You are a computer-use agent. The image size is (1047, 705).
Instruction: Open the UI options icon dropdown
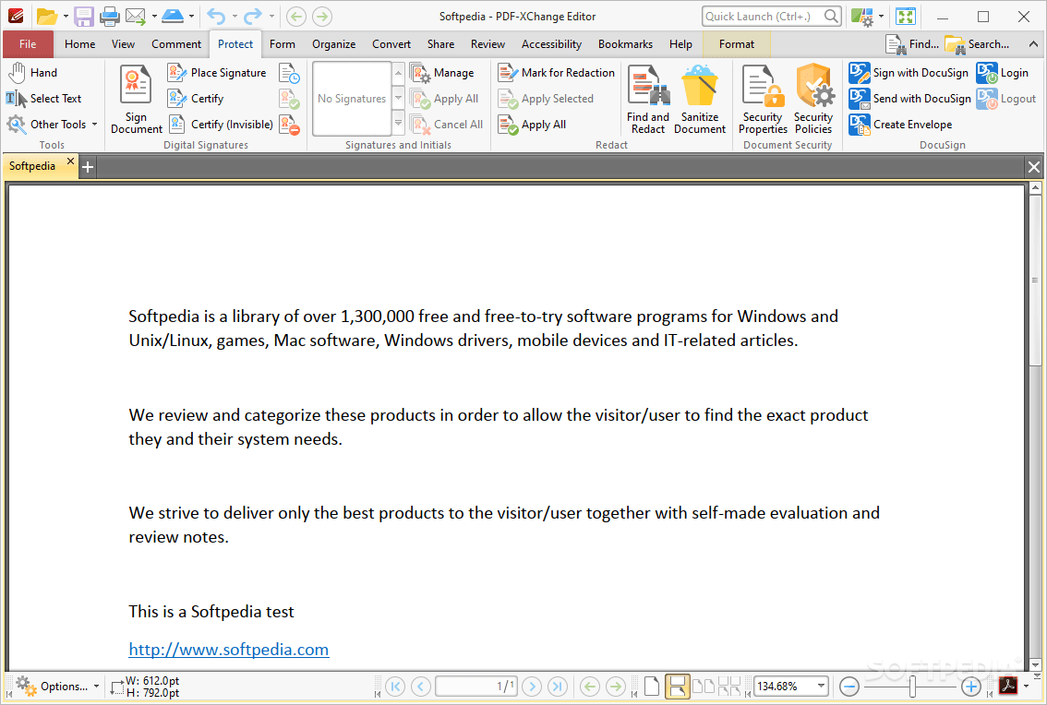pyautogui.click(x=881, y=16)
